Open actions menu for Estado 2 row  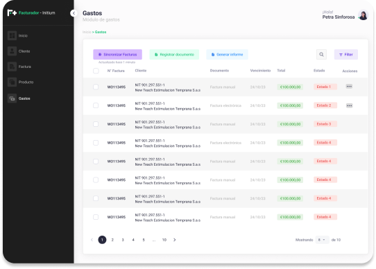(x=349, y=105)
